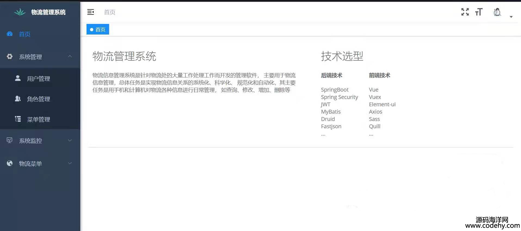
Task: Select 角色管理 in the sidebar
Action: click(x=38, y=99)
